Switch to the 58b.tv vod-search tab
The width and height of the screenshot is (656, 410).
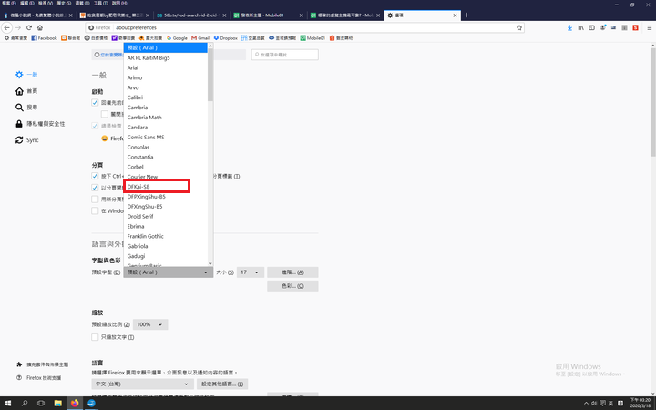pyautogui.click(x=191, y=15)
